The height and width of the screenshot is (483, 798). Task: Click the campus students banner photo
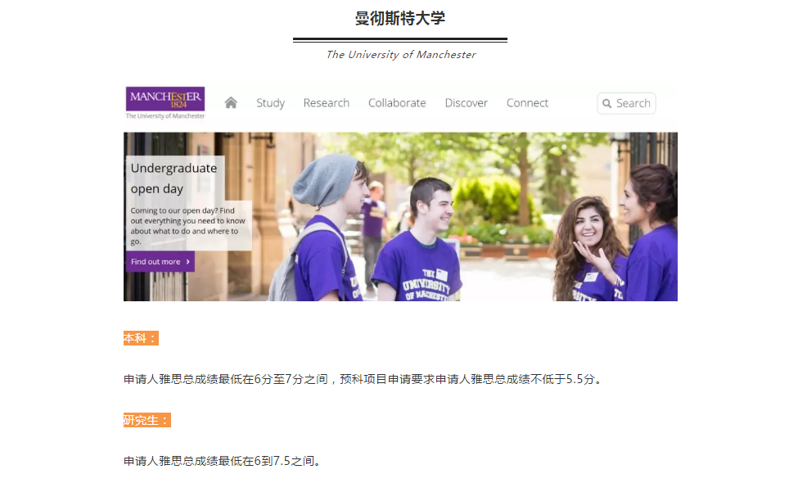[x=400, y=217]
